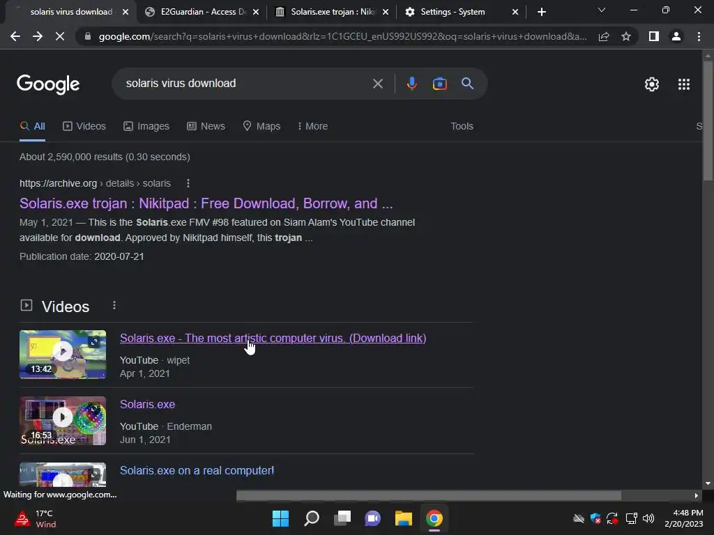Click the address bar URL
The image size is (714, 535).
(342, 36)
